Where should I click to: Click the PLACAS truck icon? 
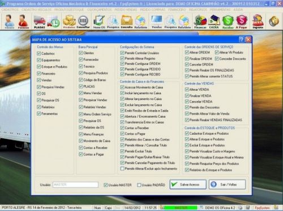(40, 21)
